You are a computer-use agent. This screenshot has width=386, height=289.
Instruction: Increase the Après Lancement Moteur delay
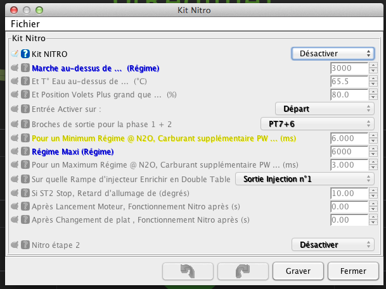click(x=373, y=203)
